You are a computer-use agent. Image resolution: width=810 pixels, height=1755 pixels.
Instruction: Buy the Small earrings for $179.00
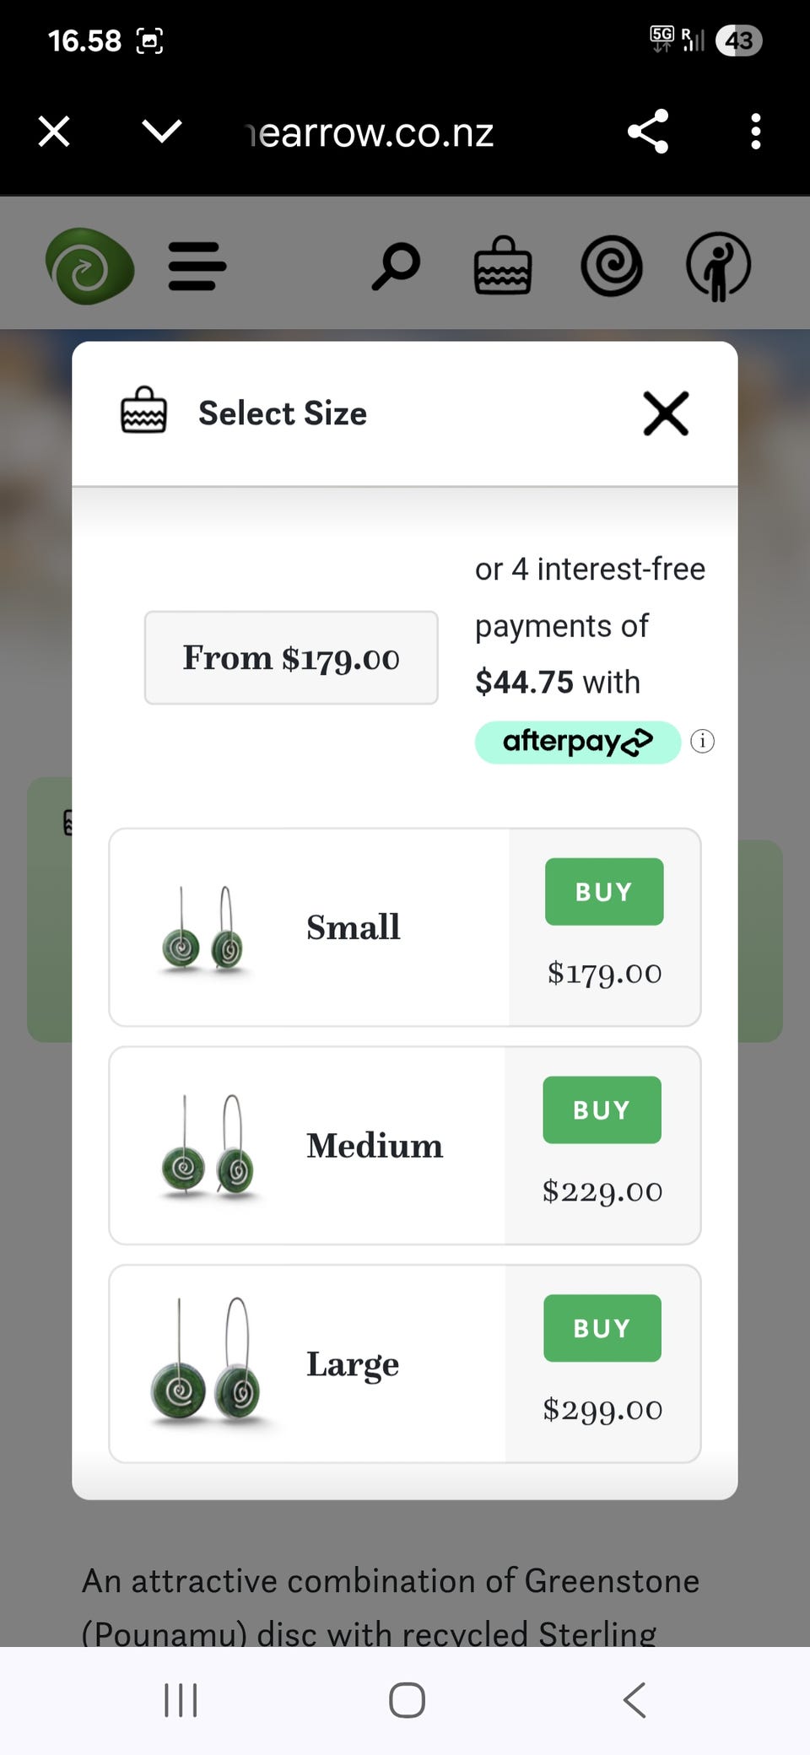click(604, 892)
